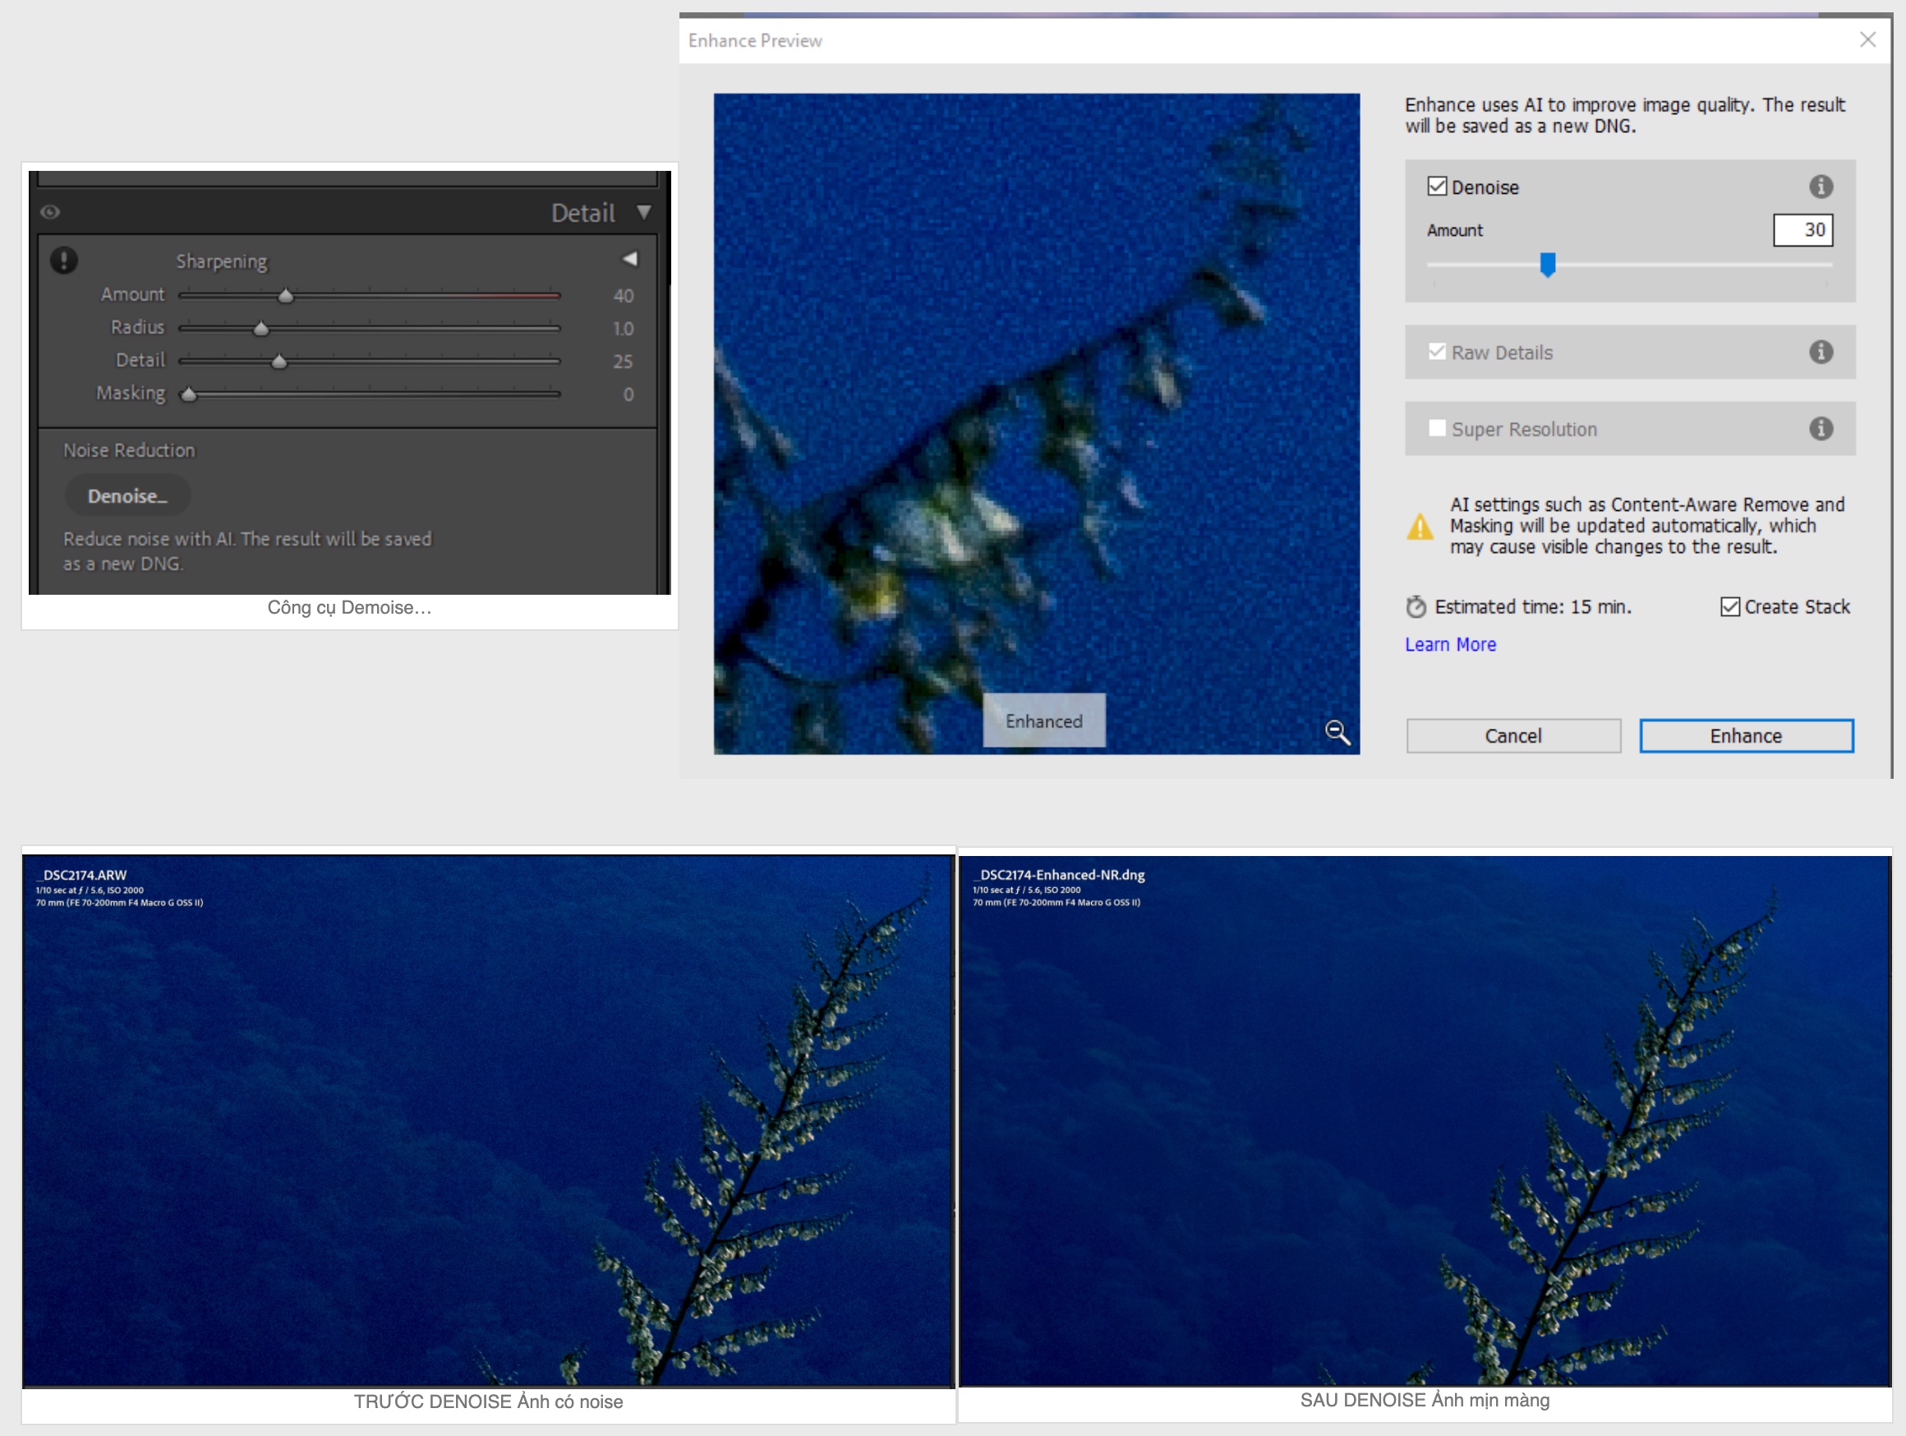Click the Detail panel title
Image resolution: width=1906 pixels, height=1436 pixels.
(x=583, y=213)
